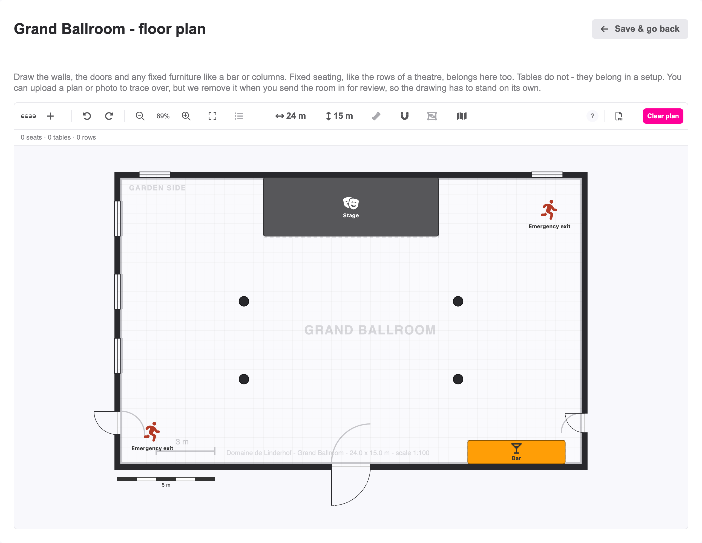Click Save & go back
This screenshot has height=543, width=702.
pyautogui.click(x=640, y=29)
